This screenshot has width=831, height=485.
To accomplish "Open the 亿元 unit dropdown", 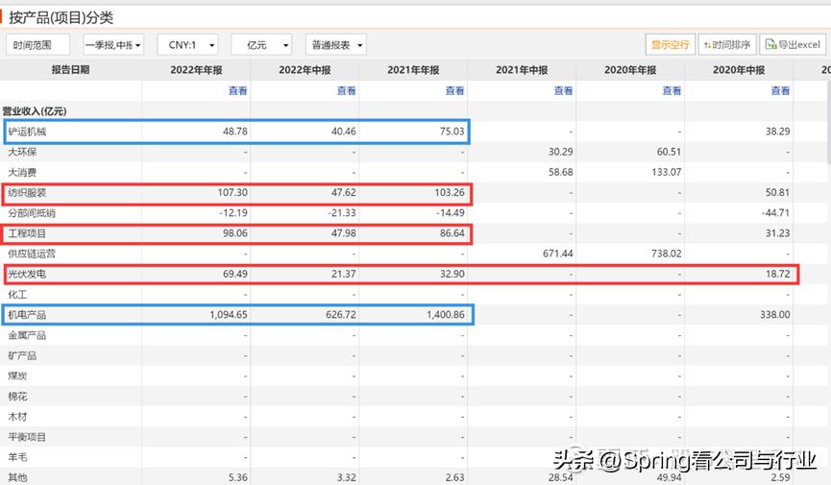I will coord(262,45).
